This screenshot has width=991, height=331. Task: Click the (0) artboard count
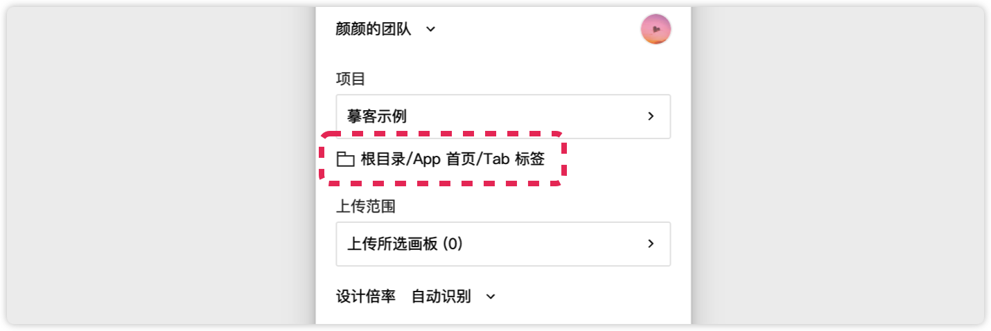click(x=452, y=244)
